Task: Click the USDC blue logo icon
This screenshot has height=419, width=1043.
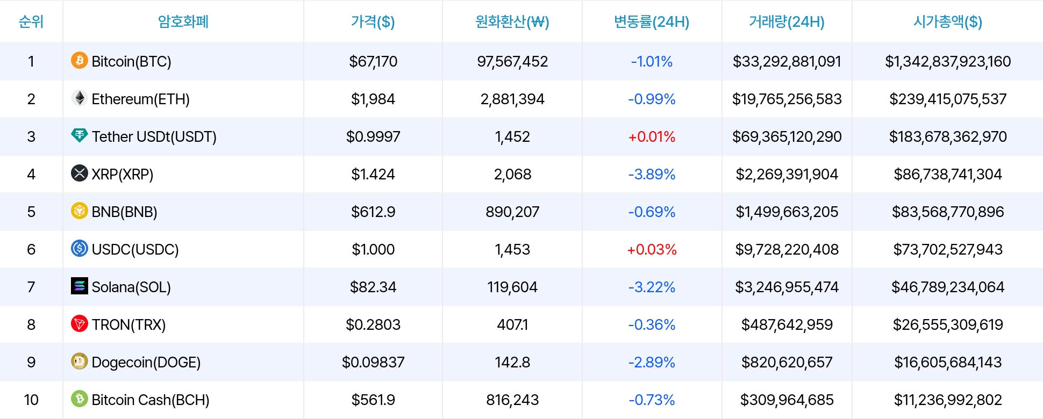Action: (x=80, y=248)
